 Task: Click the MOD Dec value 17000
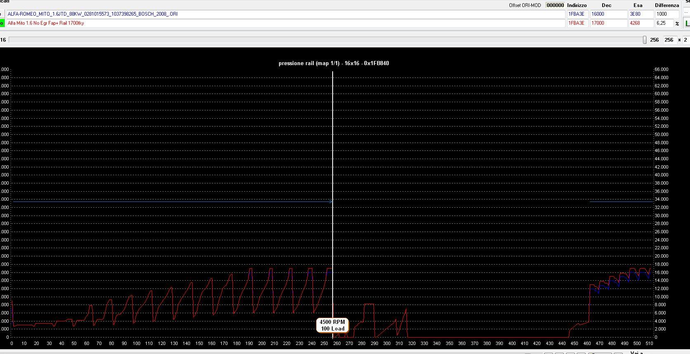pos(608,23)
